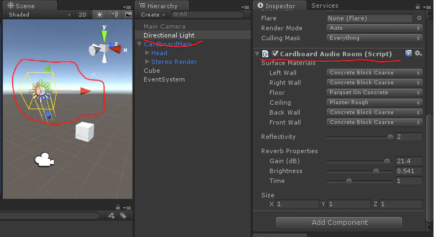The width and height of the screenshot is (434, 237).
Task: Disable Cardboard Audio Room script checkbox
Action: tap(275, 53)
